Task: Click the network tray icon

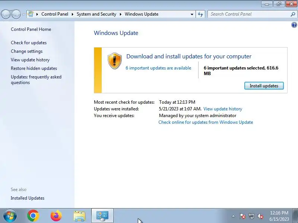Action: coord(251,216)
